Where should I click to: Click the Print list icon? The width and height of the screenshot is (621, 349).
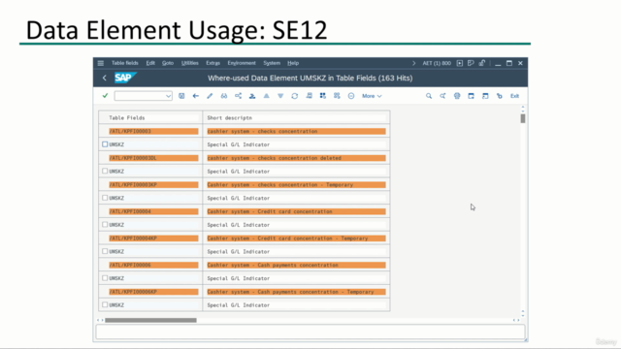click(x=309, y=96)
